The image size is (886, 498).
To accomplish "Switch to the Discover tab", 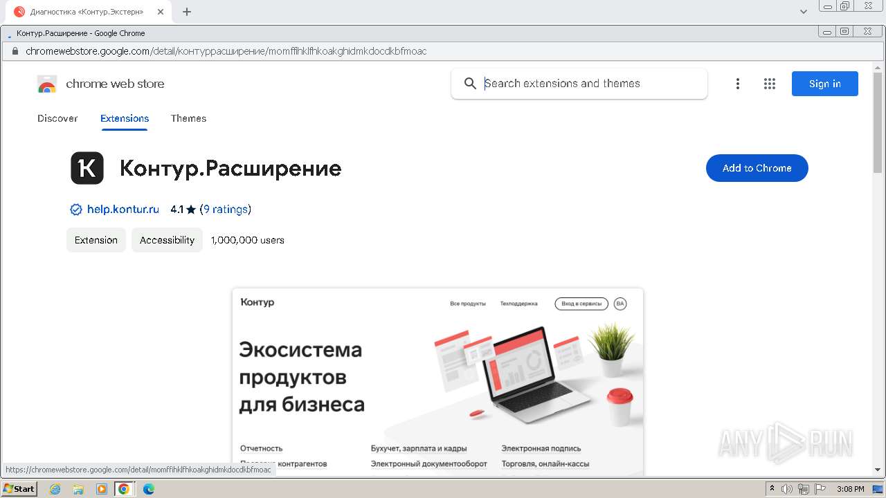I will click(57, 118).
